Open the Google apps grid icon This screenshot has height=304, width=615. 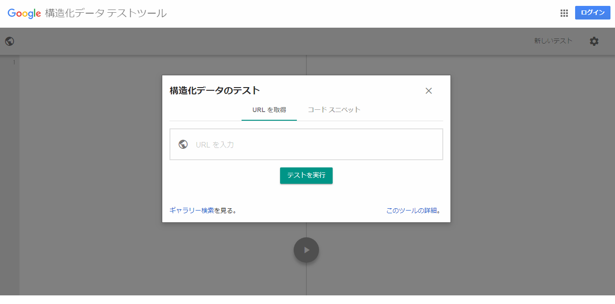(x=564, y=13)
